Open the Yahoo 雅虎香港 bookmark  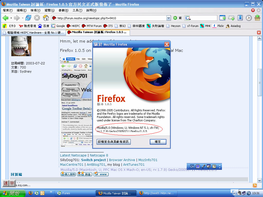click(27, 26)
